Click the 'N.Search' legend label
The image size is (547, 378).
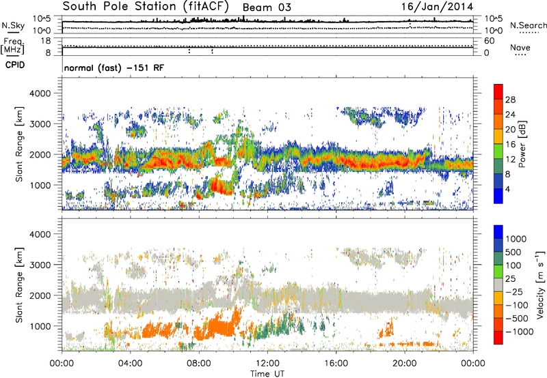point(528,25)
